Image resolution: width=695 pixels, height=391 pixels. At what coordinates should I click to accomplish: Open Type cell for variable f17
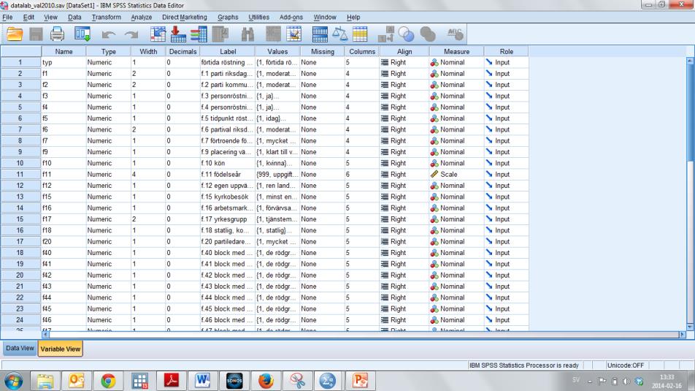(x=108, y=219)
